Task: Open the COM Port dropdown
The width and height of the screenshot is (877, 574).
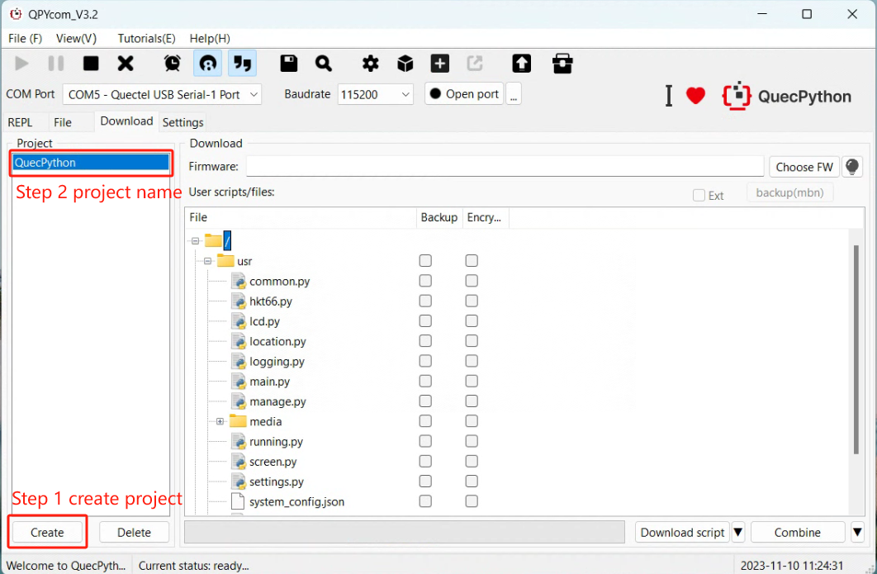Action: (162, 94)
